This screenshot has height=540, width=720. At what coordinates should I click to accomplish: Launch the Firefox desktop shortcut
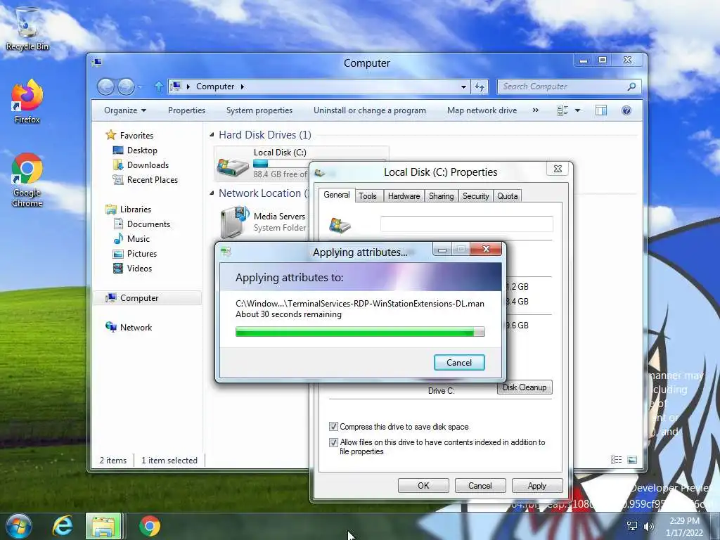coord(27,101)
